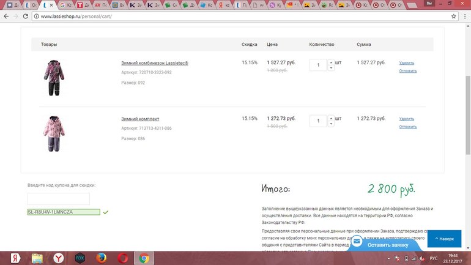Open File Explorer from the taskbar

pos(37,258)
